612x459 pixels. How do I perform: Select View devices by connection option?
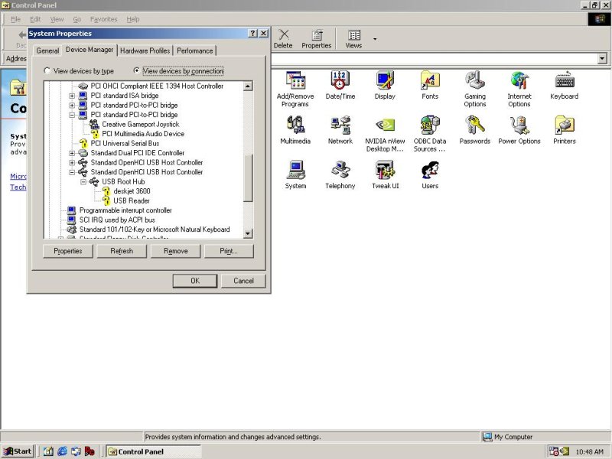click(x=137, y=71)
